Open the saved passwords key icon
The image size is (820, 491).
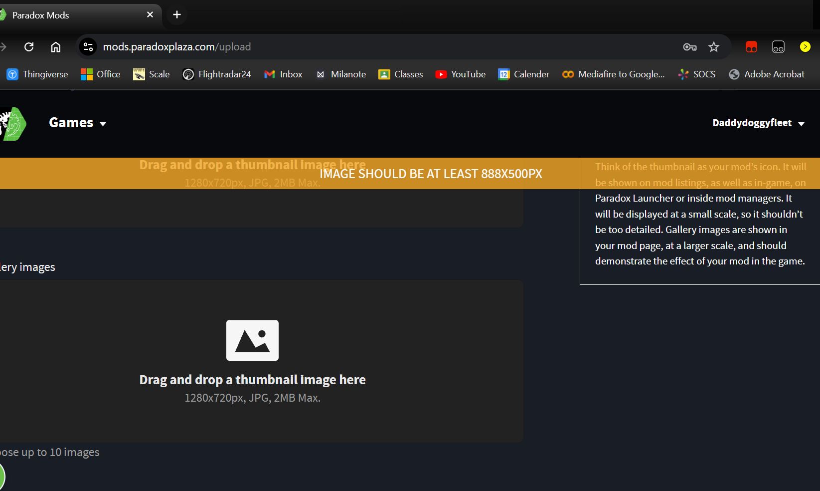[689, 47]
